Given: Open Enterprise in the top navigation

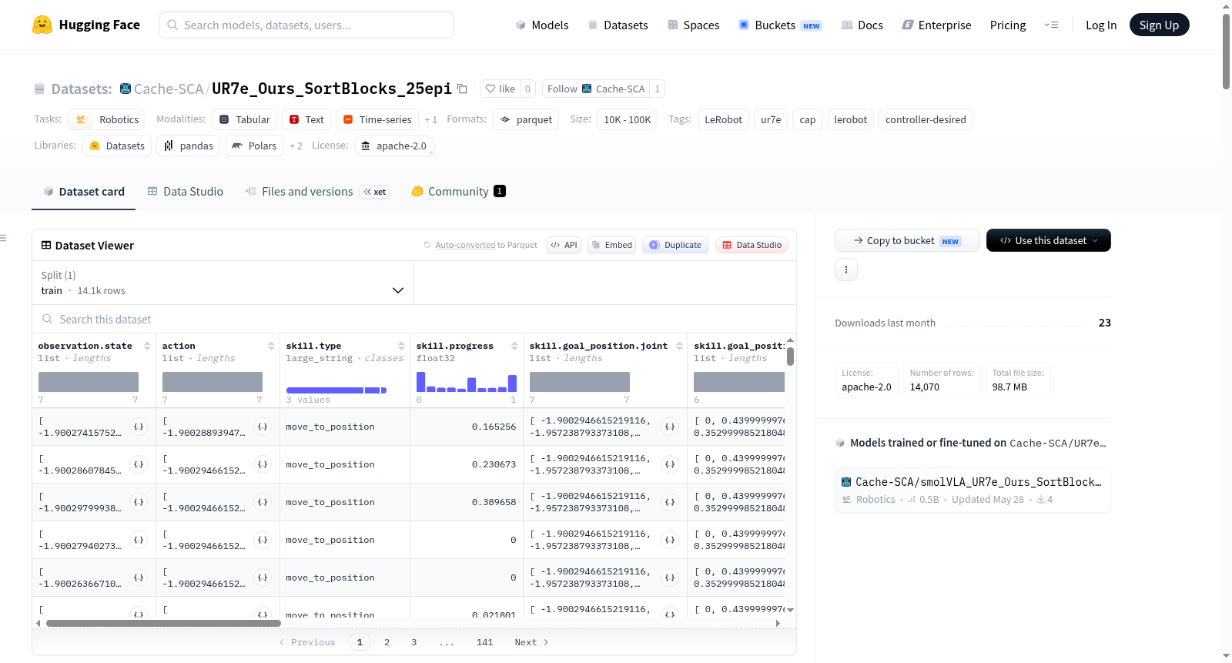Looking at the screenshot, I should pyautogui.click(x=936, y=25).
